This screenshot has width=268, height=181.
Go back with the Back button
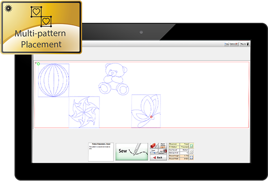(158, 157)
